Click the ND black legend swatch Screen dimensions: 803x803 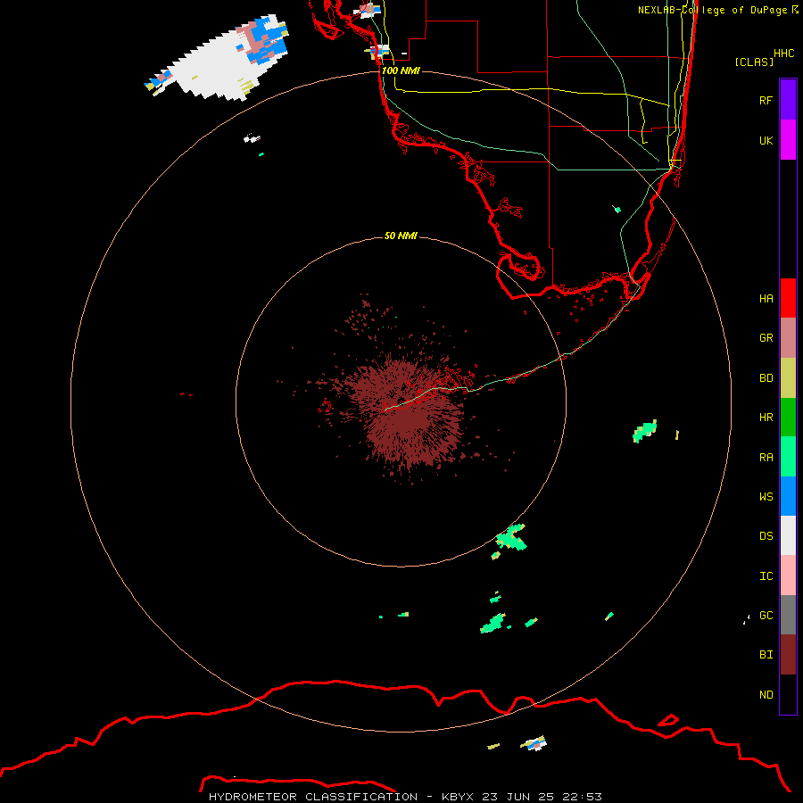[788, 694]
